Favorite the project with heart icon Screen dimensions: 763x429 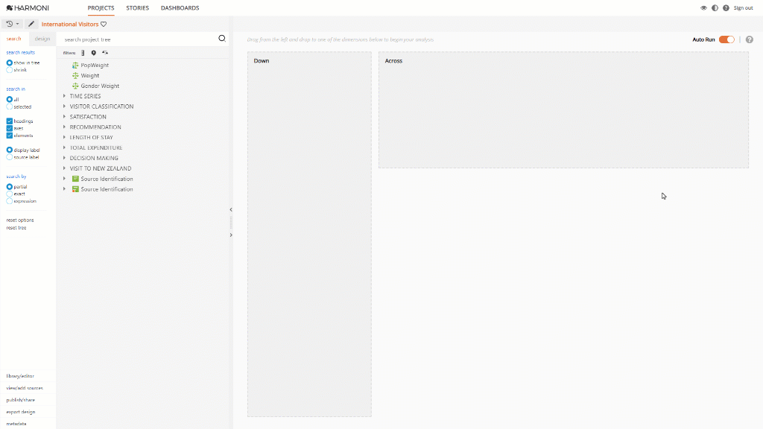(x=104, y=25)
